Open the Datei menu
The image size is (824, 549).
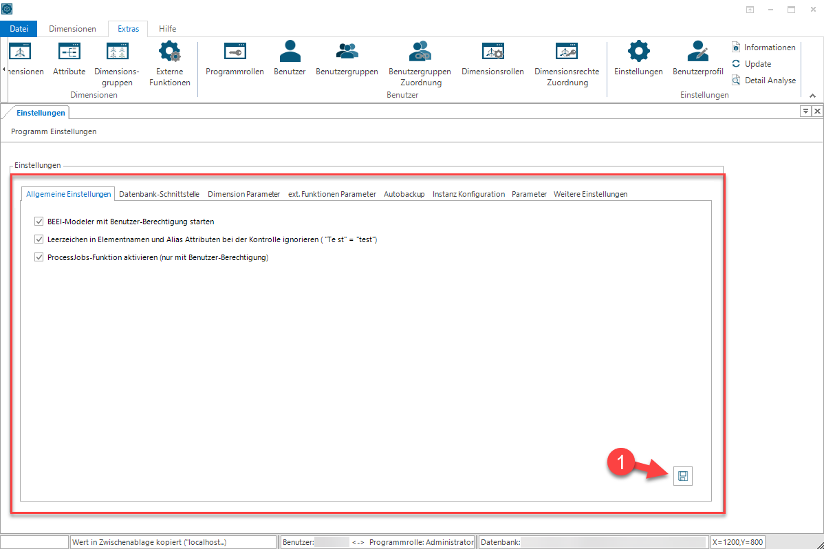tap(19, 29)
